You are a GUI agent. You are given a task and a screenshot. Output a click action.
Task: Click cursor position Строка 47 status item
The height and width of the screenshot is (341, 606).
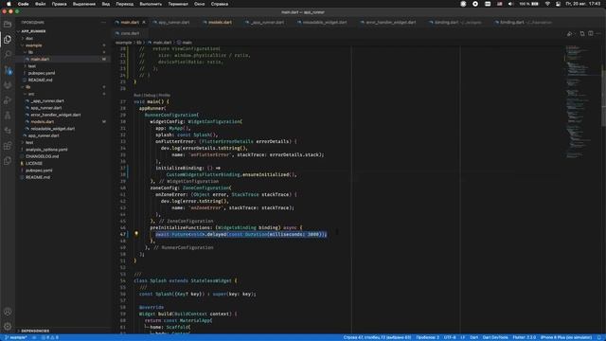(377, 337)
